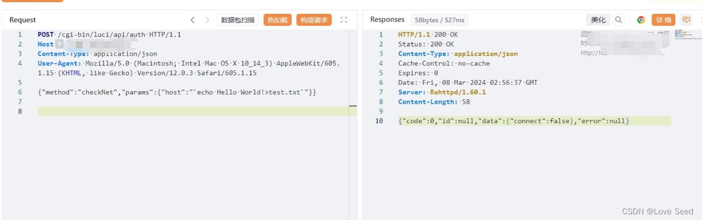Viewport: 702px width, 220px height.
Task: Expand Request panel to fullscreen
Action: tap(344, 20)
